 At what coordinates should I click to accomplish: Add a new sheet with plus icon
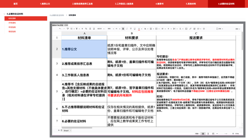click(59, 131)
